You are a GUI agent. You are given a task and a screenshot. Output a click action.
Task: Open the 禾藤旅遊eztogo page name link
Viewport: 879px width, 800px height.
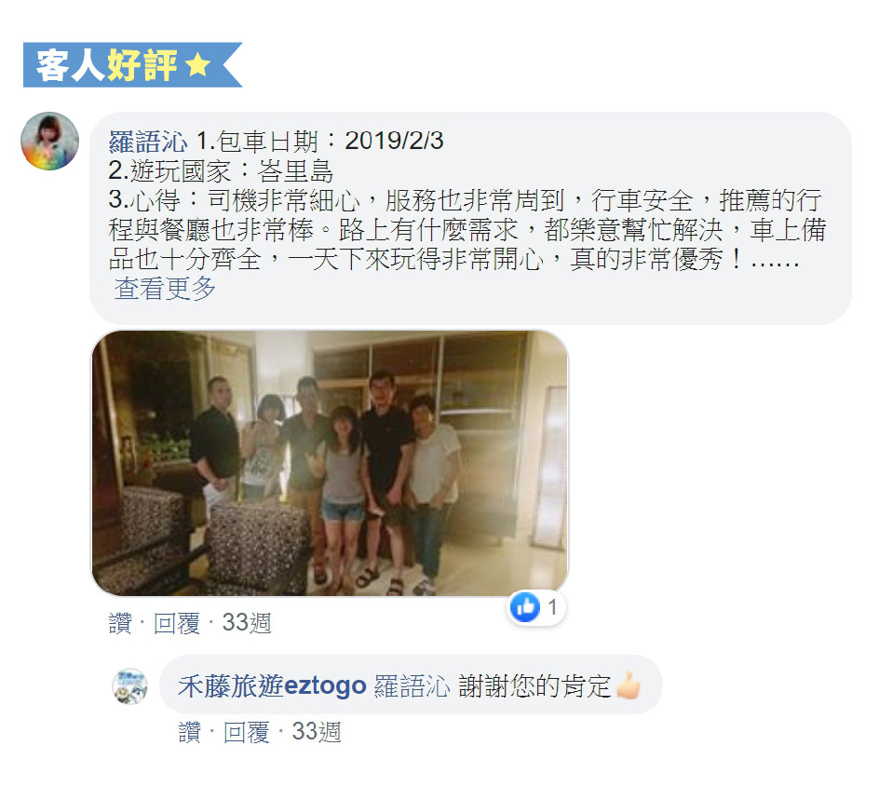tap(272, 685)
